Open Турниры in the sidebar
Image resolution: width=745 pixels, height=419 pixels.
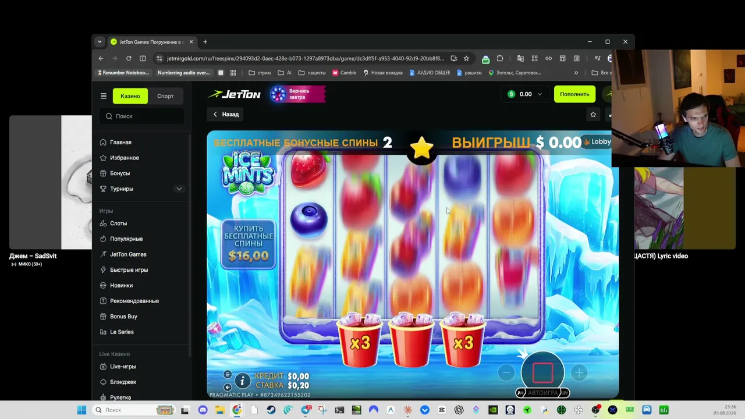[x=121, y=189]
